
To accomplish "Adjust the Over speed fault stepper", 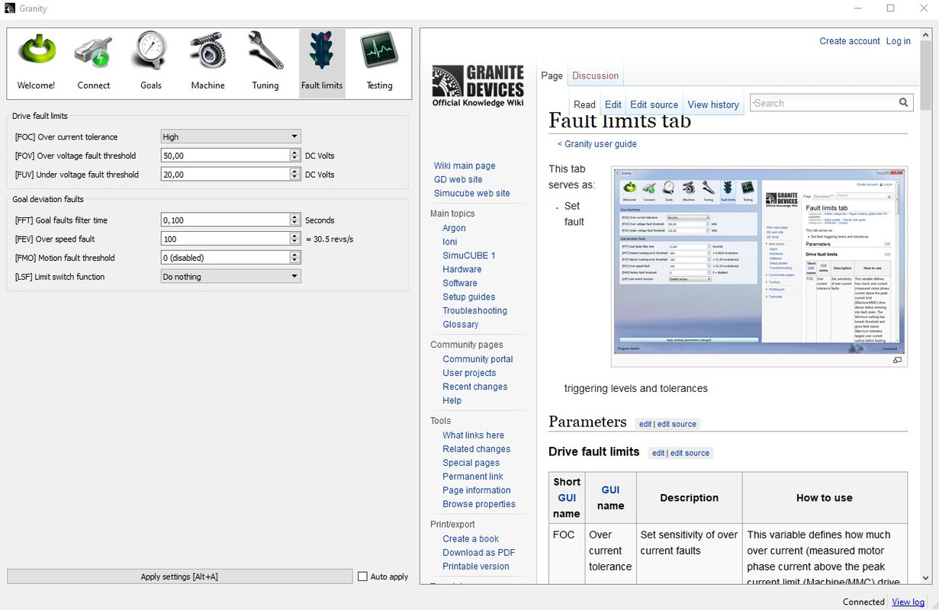I will pyautogui.click(x=295, y=239).
